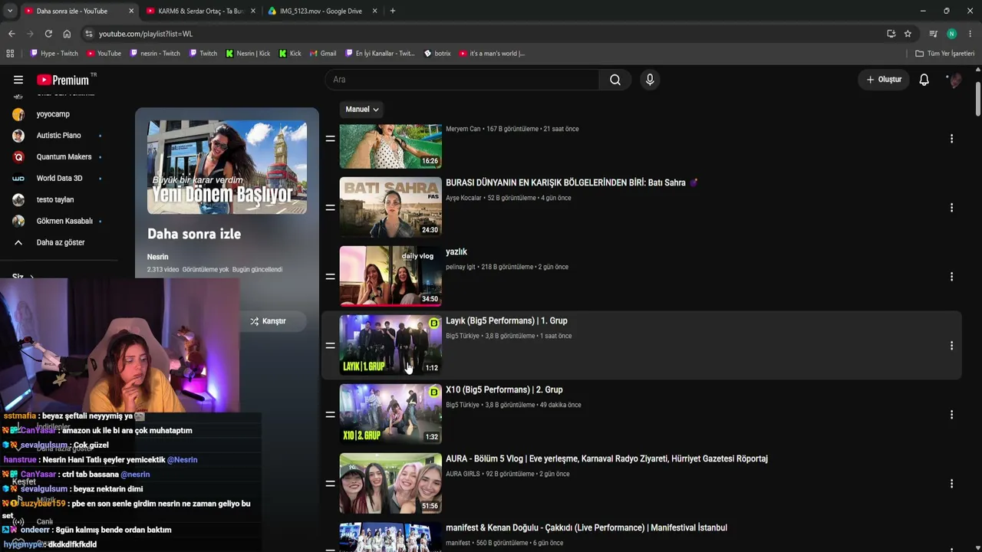Switch to the Daha sonra izle YouTube tab
The image size is (982, 552).
point(72,11)
